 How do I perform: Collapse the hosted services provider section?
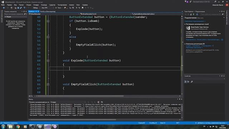pos(185,24)
